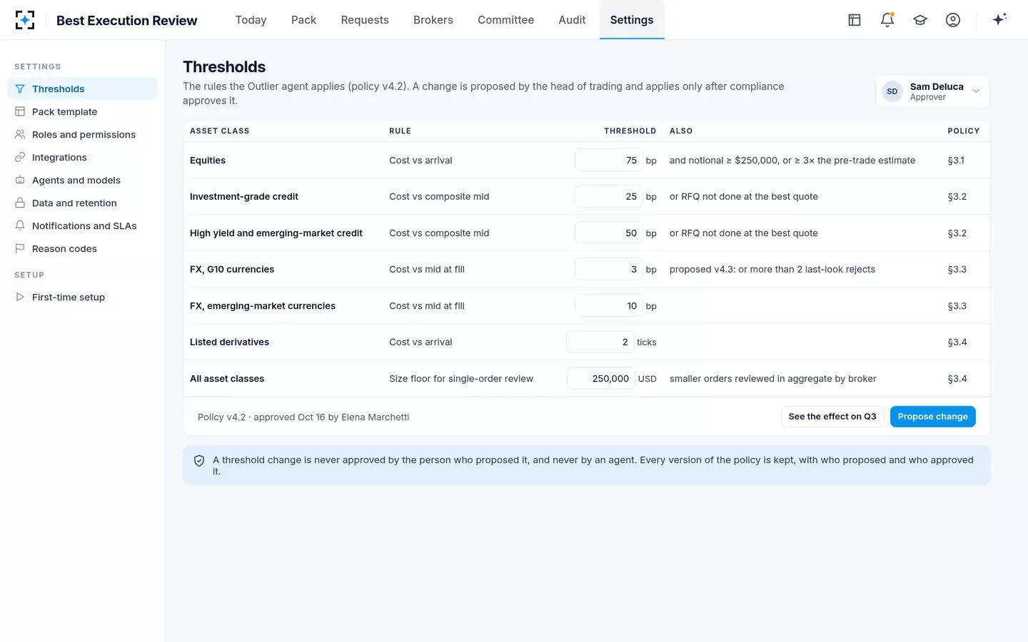Click "smaller orders reviewed in aggregate by broker"
The image size is (1028, 642).
[773, 379]
